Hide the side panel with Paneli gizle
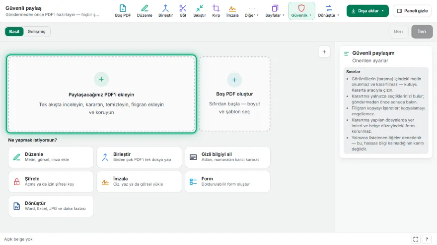 412,11
